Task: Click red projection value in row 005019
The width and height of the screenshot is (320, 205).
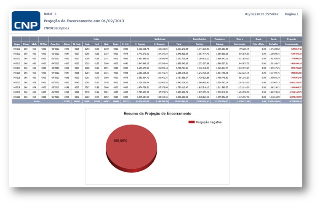Action: pyautogui.click(x=295, y=92)
